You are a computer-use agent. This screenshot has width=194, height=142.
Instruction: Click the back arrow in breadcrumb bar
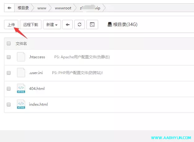coord(9,8)
